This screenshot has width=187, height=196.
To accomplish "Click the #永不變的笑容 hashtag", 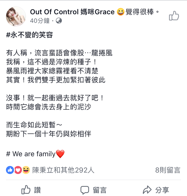I will (x=29, y=35).
